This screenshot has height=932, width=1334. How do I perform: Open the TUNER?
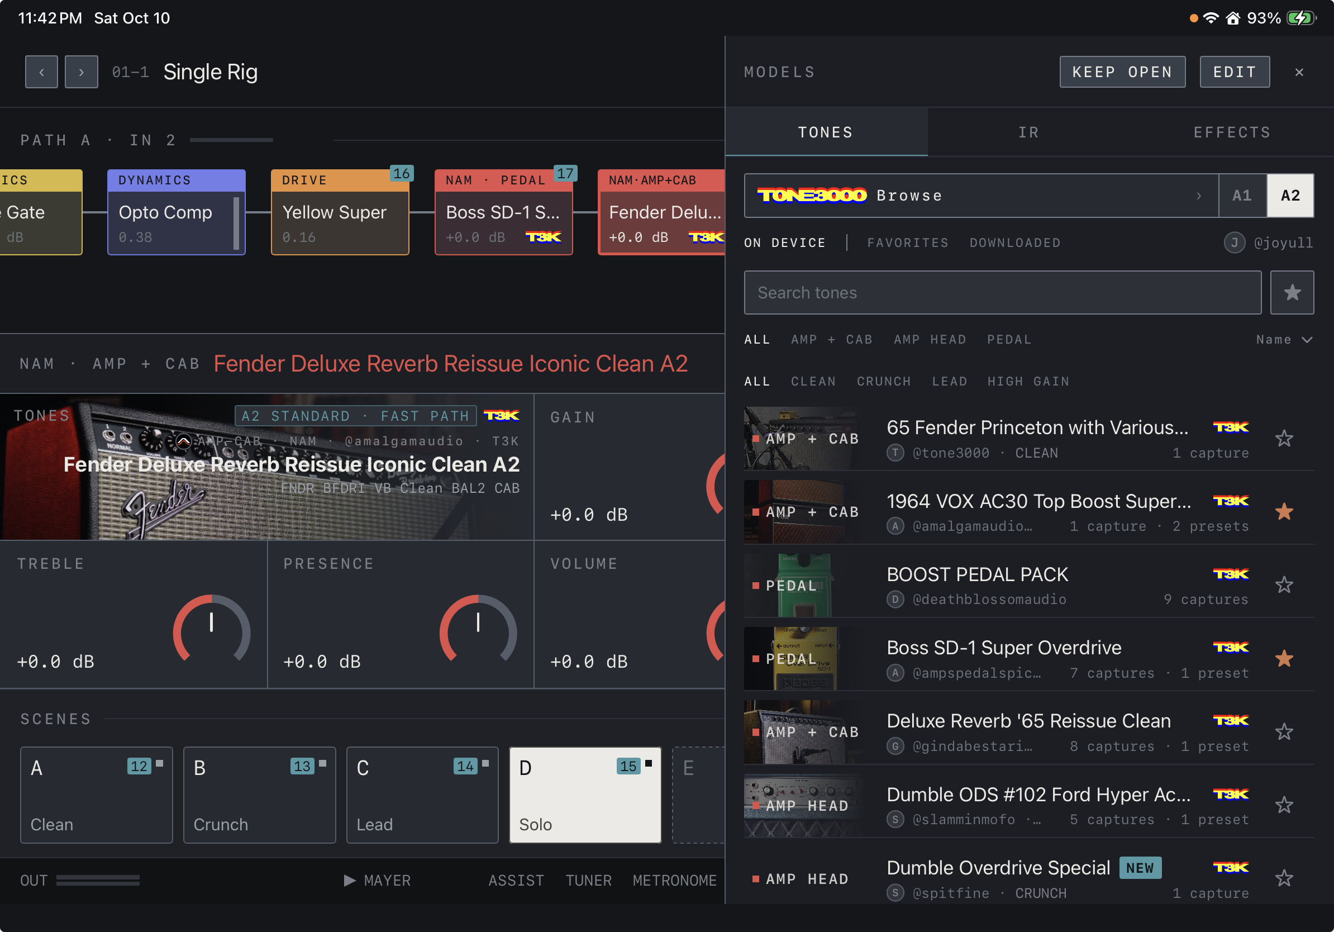[x=589, y=880]
